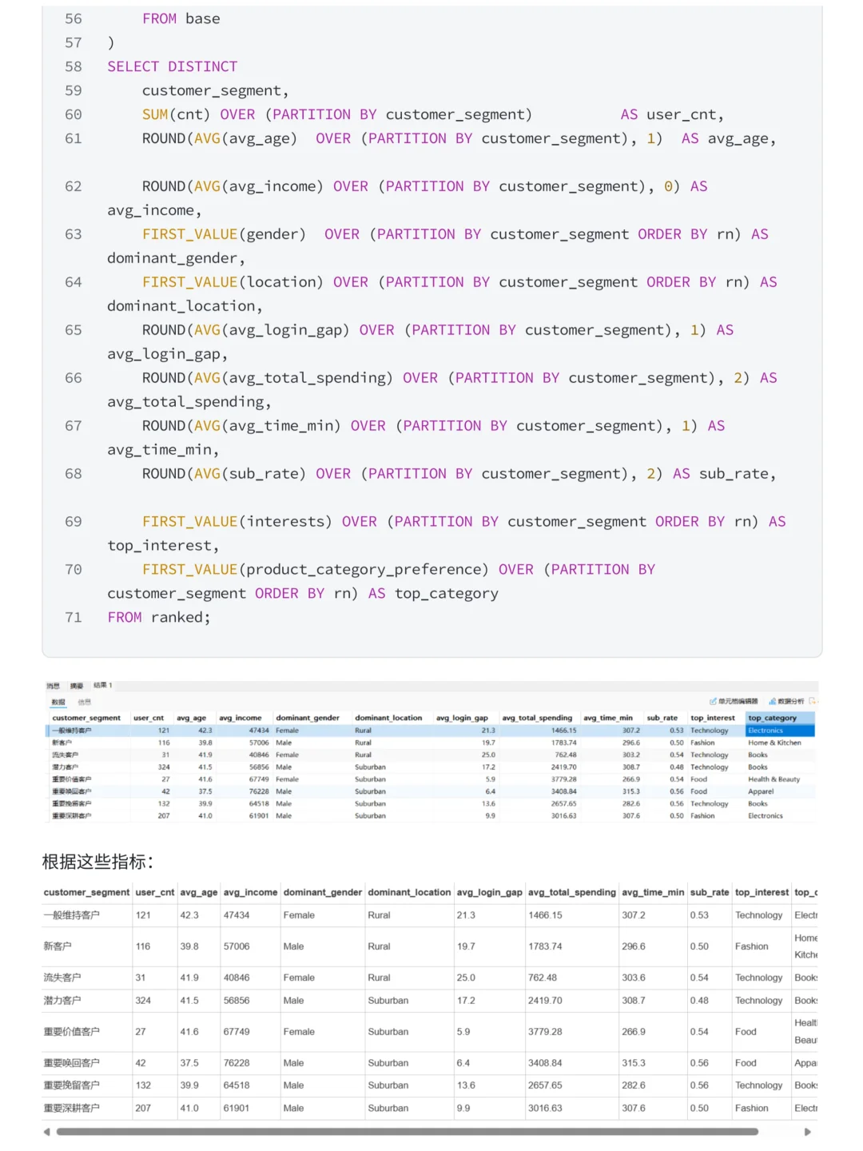Click the 根据这些指标 heading text
863x1151 pixels.
pos(97,862)
